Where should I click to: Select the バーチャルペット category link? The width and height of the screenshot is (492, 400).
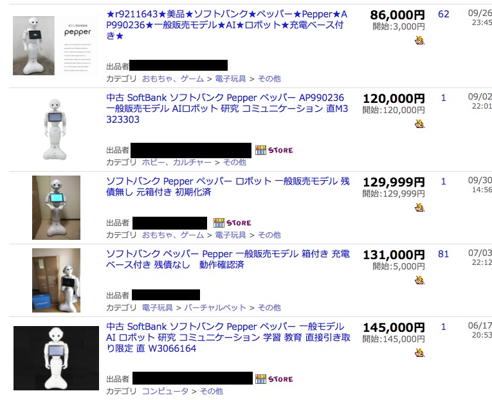[215, 307]
